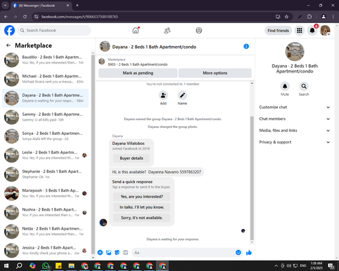Expand Chat members section
The width and height of the screenshot is (339, 271).
(294, 119)
